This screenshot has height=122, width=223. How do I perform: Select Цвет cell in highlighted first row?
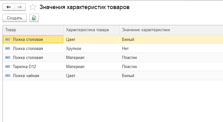coord(92,39)
